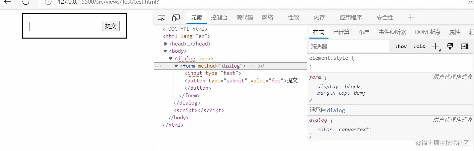Click the element.style rule
The image size is (474, 151).
tap(332, 58)
